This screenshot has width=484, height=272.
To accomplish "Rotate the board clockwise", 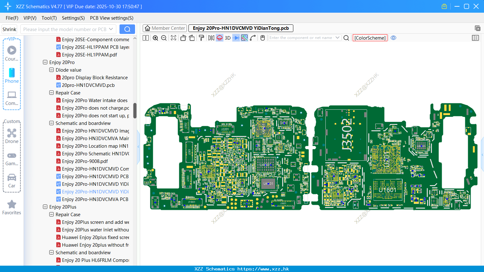I will 192,38.
